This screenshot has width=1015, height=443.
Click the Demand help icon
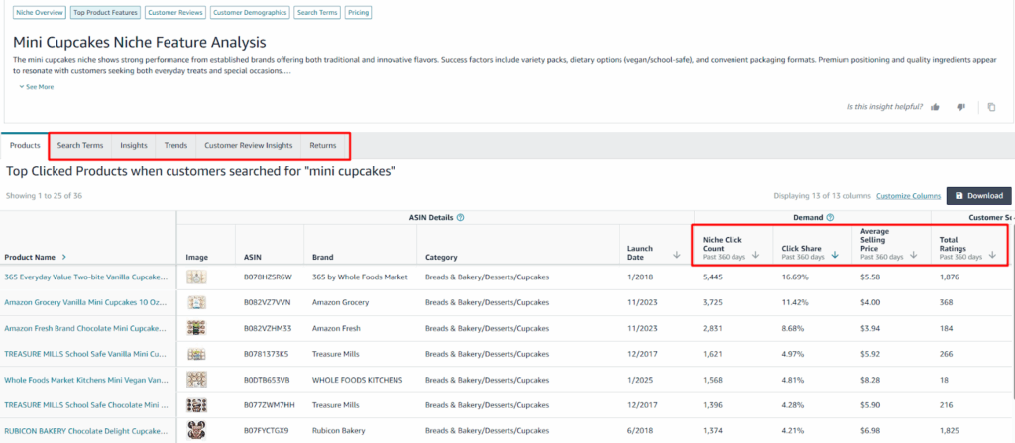click(x=830, y=218)
